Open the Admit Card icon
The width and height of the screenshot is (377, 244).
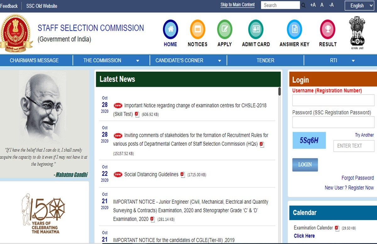click(x=256, y=29)
